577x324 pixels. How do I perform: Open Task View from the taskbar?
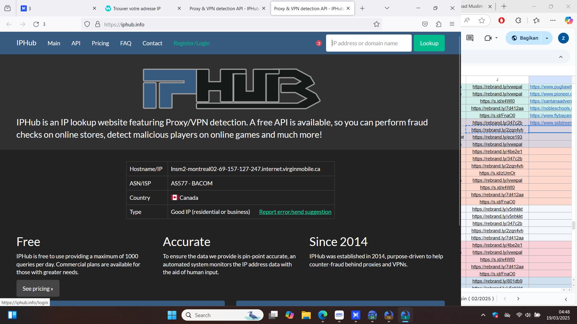pyautogui.click(x=273, y=315)
